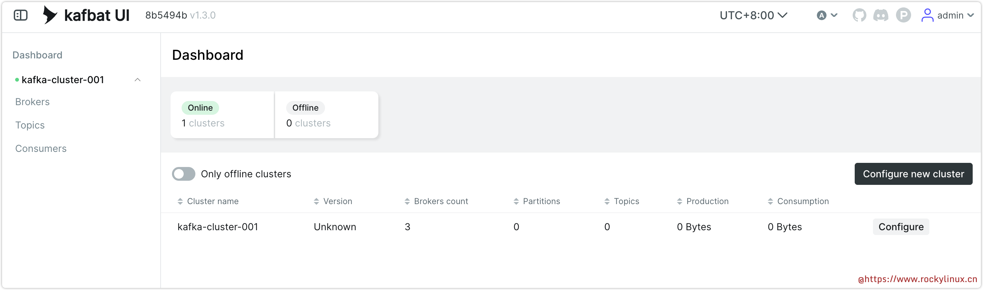Collapse the kafka-cluster-001 sidebar section
Screen dimensions: 983x290
[138, 80]
